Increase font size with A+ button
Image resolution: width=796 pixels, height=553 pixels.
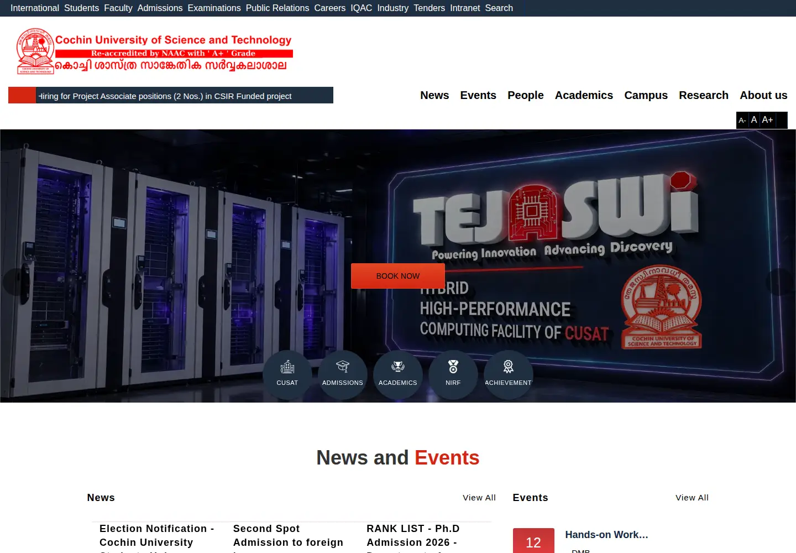767,120
